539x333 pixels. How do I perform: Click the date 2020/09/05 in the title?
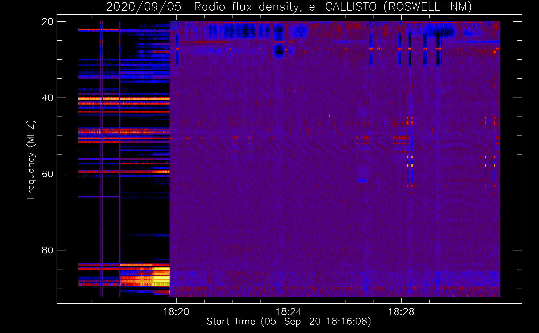click(144, 7)
